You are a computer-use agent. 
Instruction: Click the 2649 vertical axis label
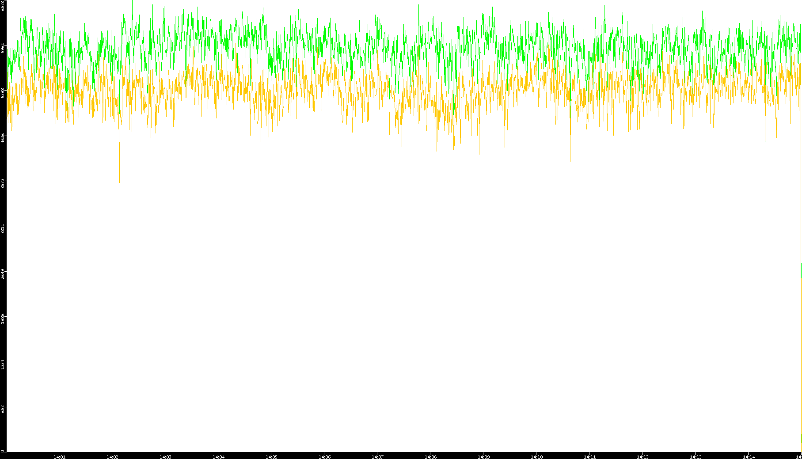click(3, 274)
